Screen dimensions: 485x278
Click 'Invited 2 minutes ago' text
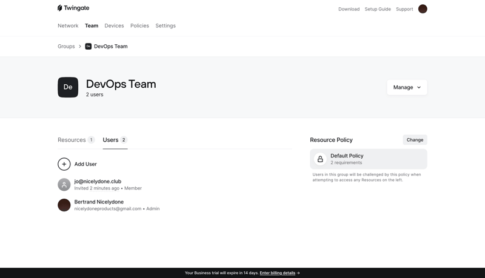point(97,188)
